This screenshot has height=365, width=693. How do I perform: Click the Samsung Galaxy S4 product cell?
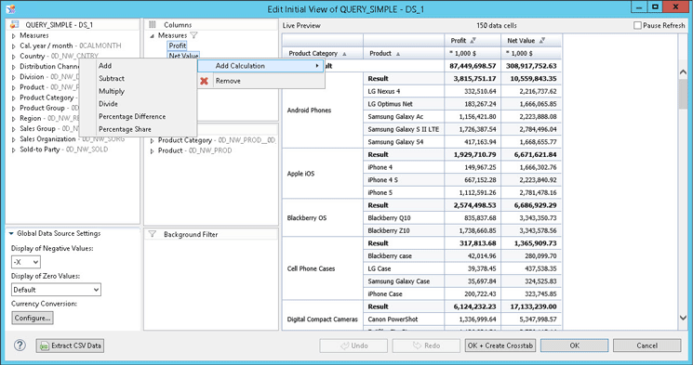404,142
